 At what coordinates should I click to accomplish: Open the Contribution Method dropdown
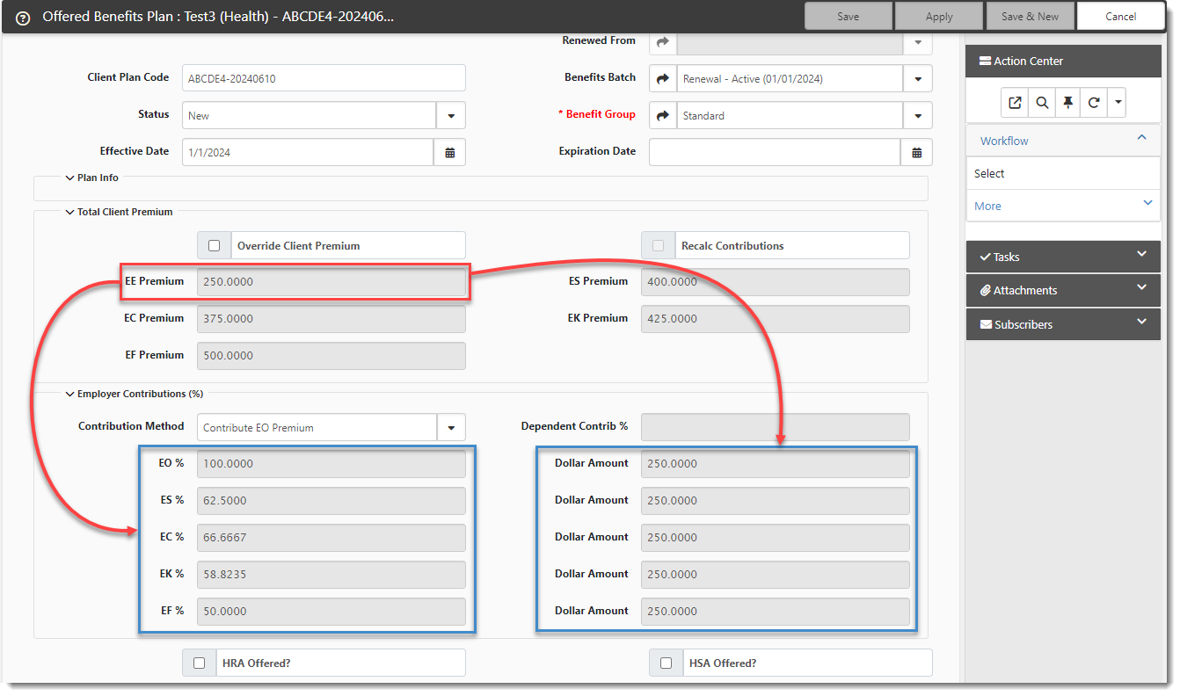(x=451, y=428)
